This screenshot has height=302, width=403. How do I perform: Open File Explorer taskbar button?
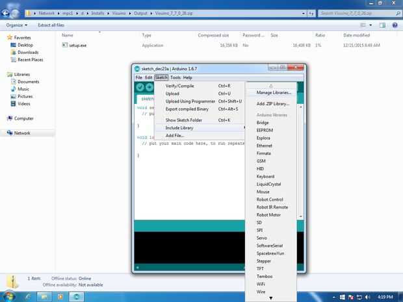click(x=44, y=297)
